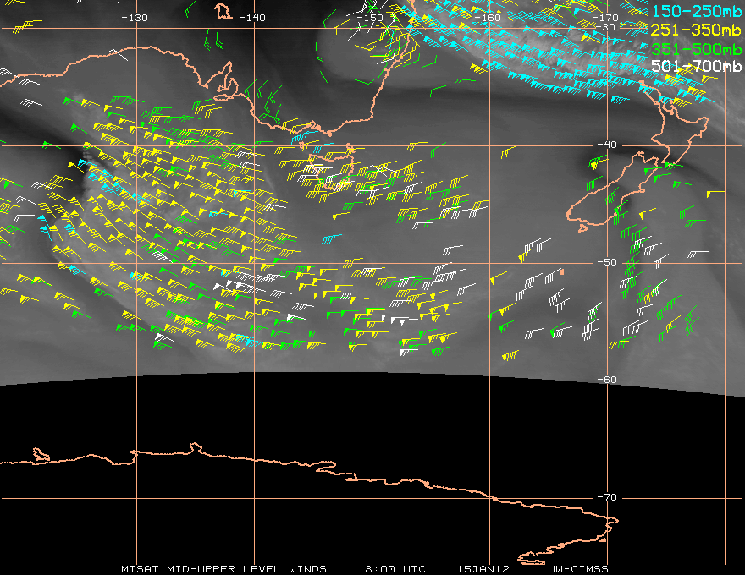The height and width of the screenshot is (575, 745).
Task: Click the -40 latitude label
Action: point(607,145)
